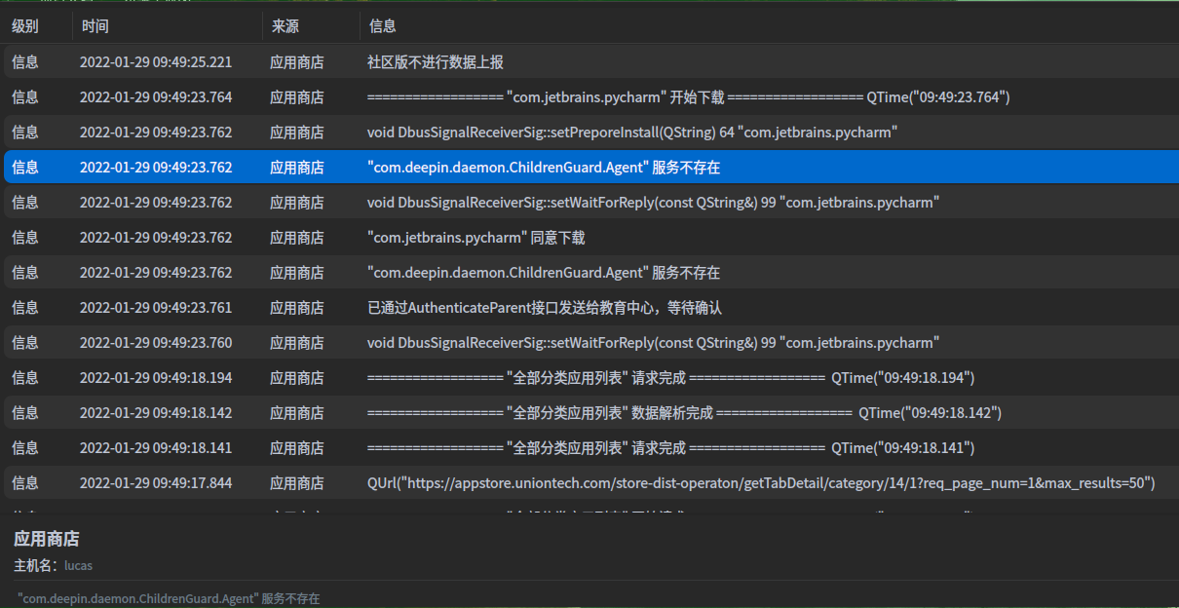Click 应用商店 source cell in the 数据解析完成 row
This screenshot has width=1179, height=608.
(297, 413)
